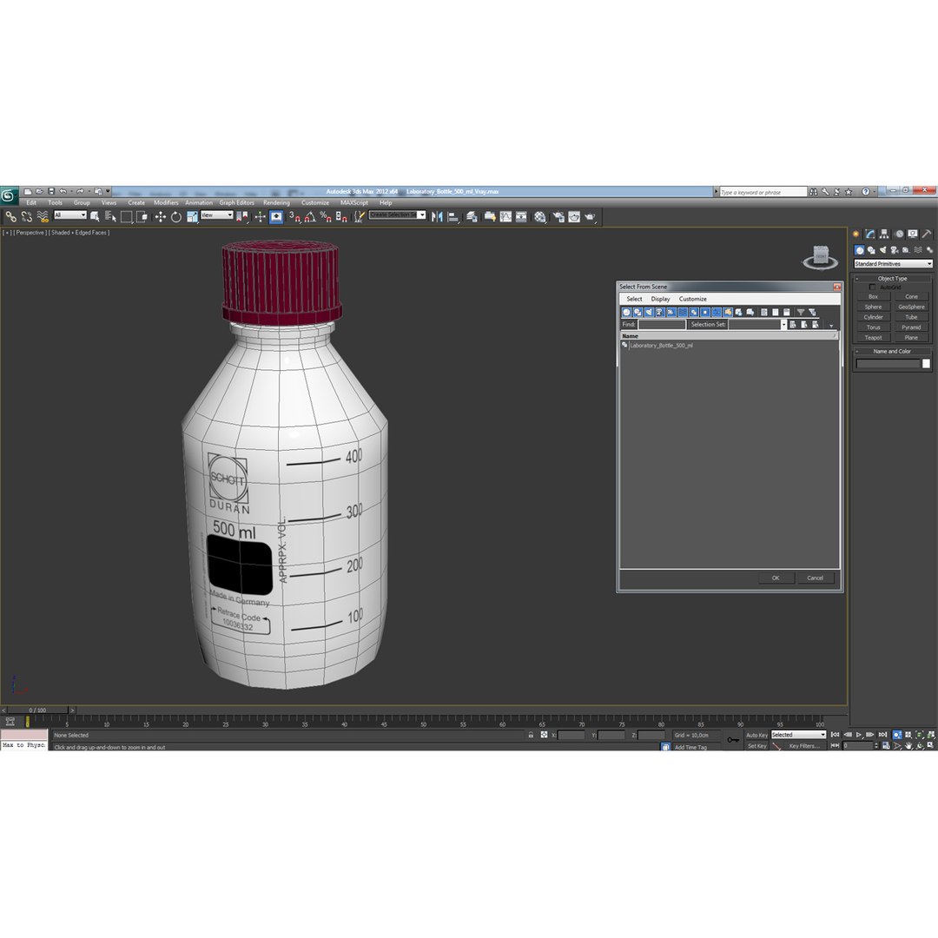Click the Unlink Selection tool
Screen dimensions: 938x938
tap(26, 216)
